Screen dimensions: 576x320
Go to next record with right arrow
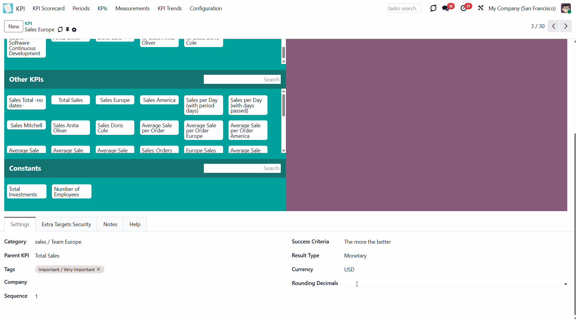pyautogui.click(x=566, y=26)
